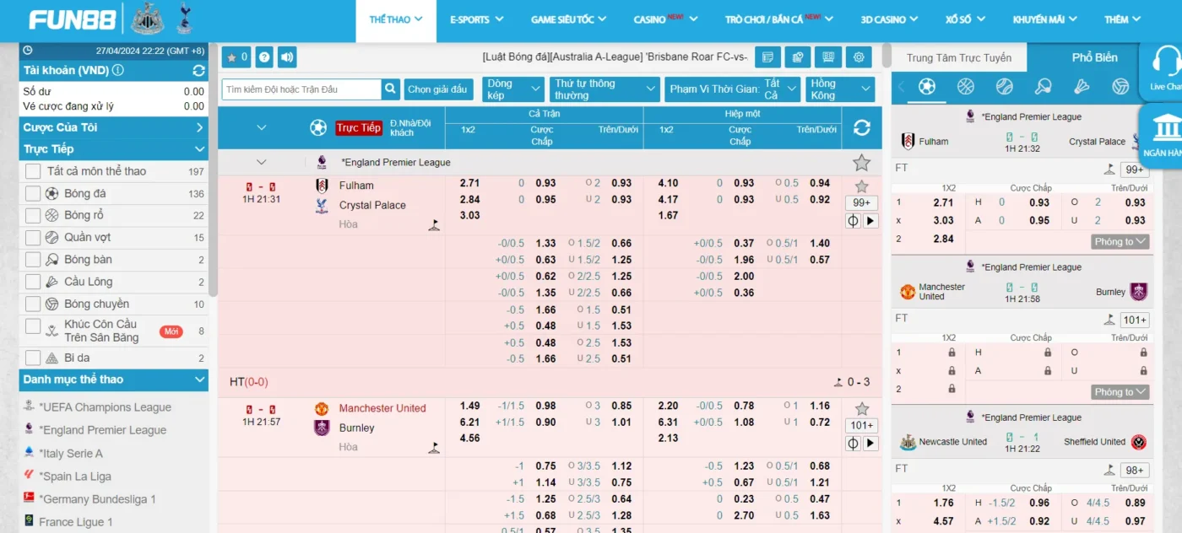Open the E-Sports menu

[477, 20]
